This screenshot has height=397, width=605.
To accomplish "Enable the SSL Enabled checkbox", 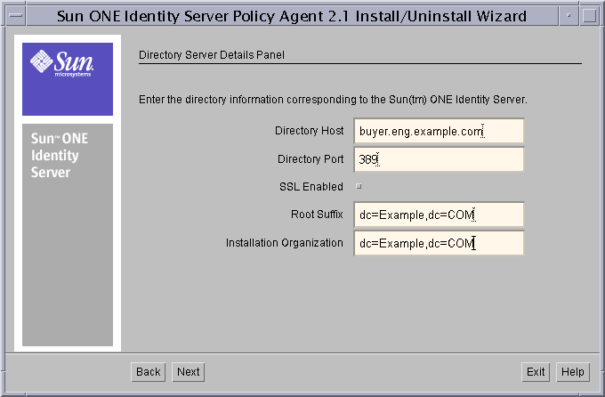I will click(359, 187).
